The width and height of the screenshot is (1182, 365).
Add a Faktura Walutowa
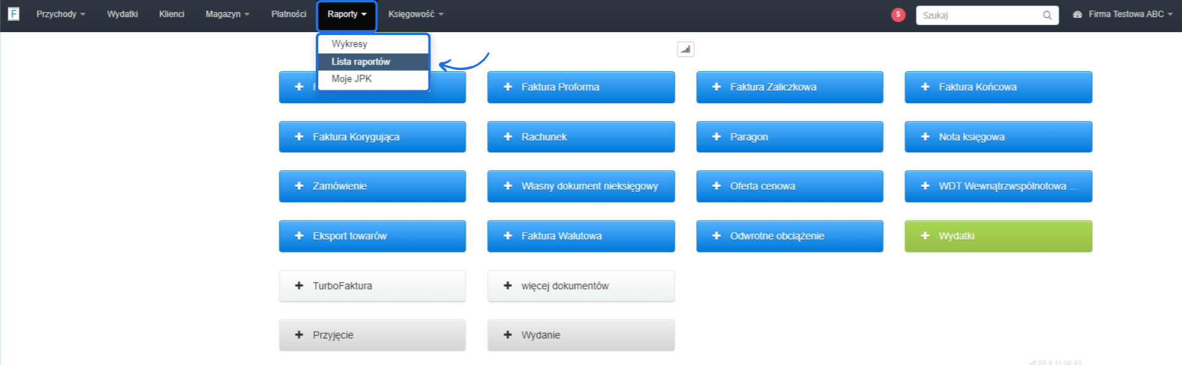pos(581,236)
